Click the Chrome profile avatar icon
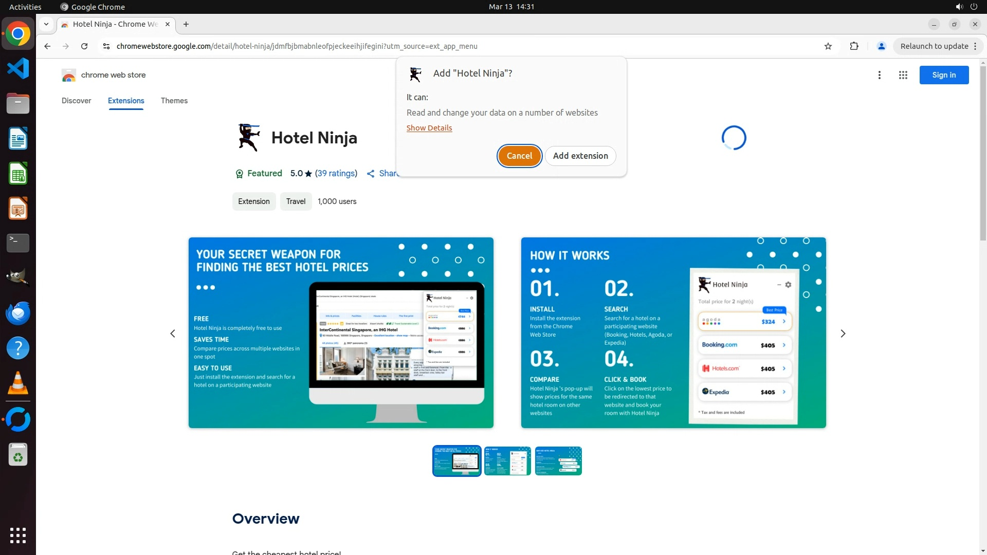The width and height of the screenshot is (987, 555). click(881, 46)
